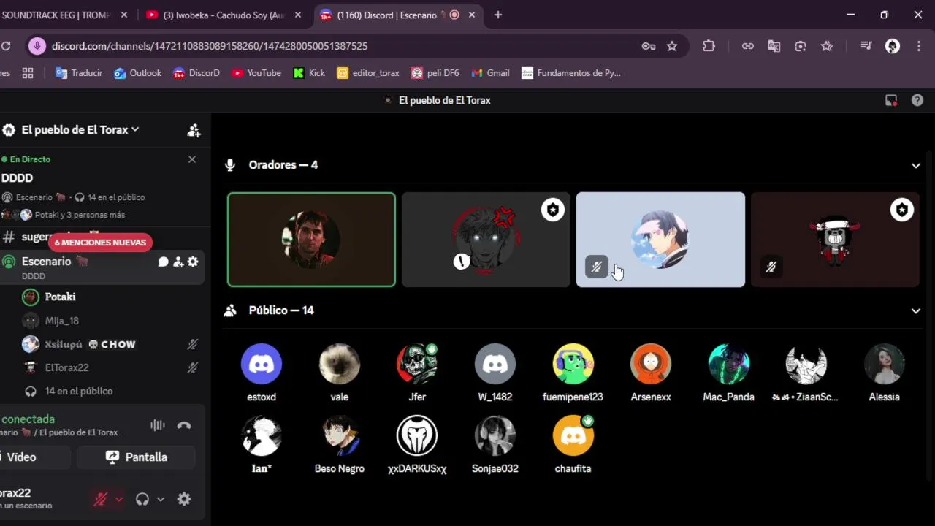Invite people to El pueblo de El Torax
935x526 pixels.
(x=194, y=130)
